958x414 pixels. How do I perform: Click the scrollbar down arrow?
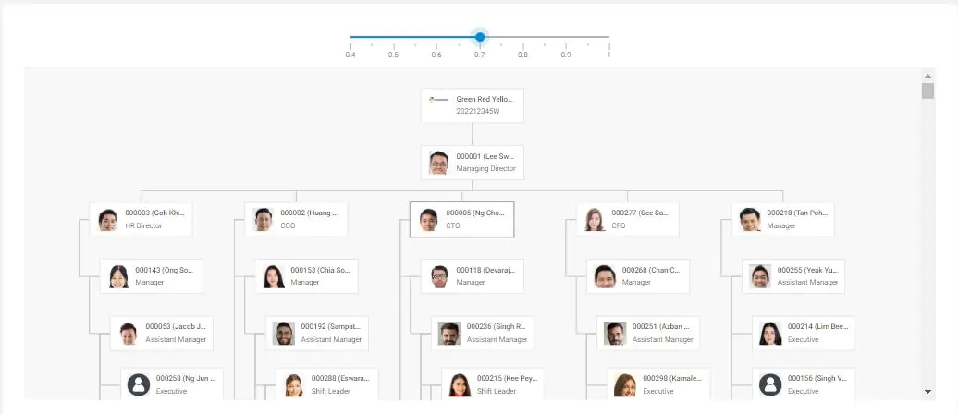pyautogui.click(x=928, y=392)
